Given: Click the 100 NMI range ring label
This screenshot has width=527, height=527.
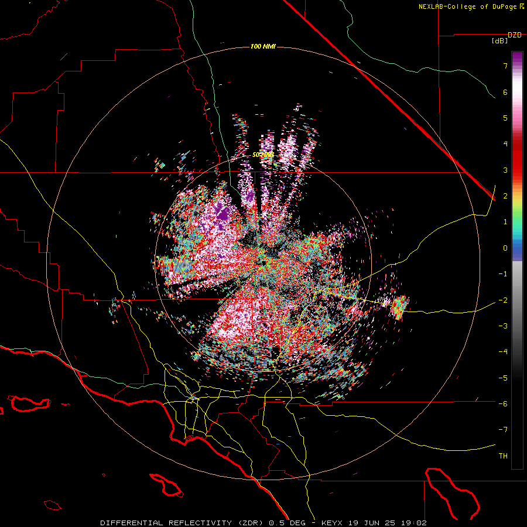Looking at the screenshot, I should [x=263, y=46].
